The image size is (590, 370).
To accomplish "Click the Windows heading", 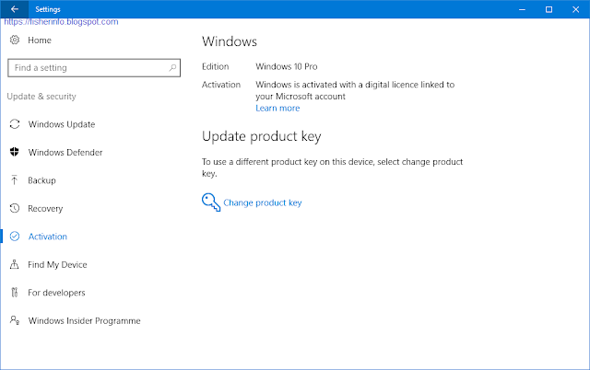I will click(230, 41).
